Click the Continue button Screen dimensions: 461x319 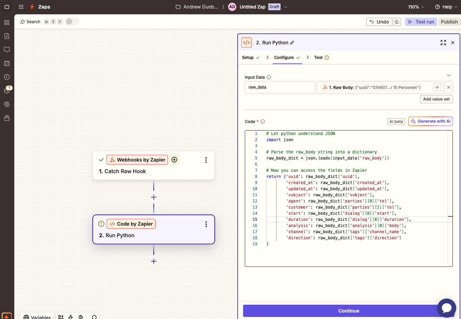(x=349, y=311)
